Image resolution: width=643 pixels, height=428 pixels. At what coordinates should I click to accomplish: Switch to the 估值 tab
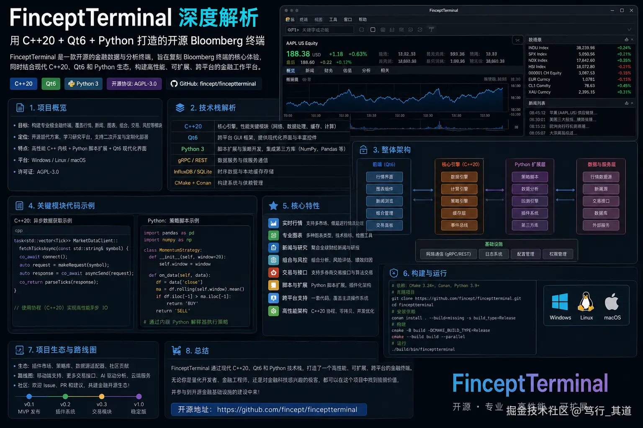pos(347,71)
